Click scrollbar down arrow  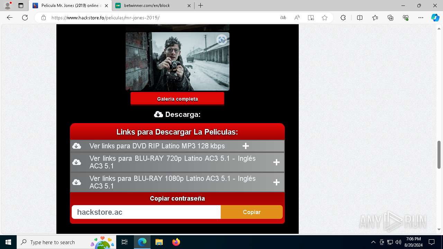tap(439, 229)
